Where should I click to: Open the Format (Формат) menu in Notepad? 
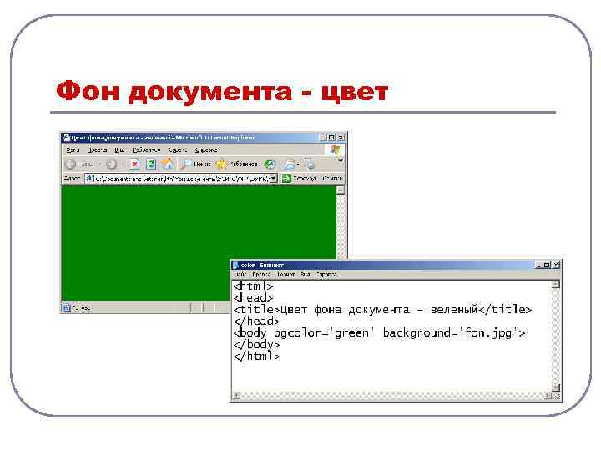286,275
